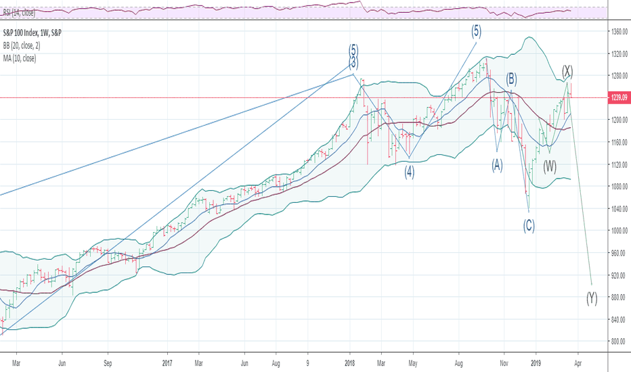631x372 pixels.
Task: Open the MA (10, close) indicator legend
Action: pos(20,59)
